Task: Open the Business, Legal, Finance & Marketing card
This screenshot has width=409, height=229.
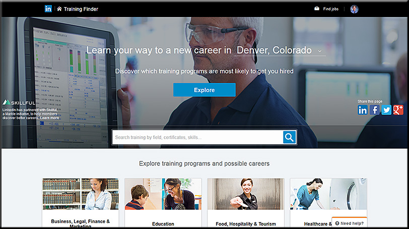Action: [x=81, y=203]
